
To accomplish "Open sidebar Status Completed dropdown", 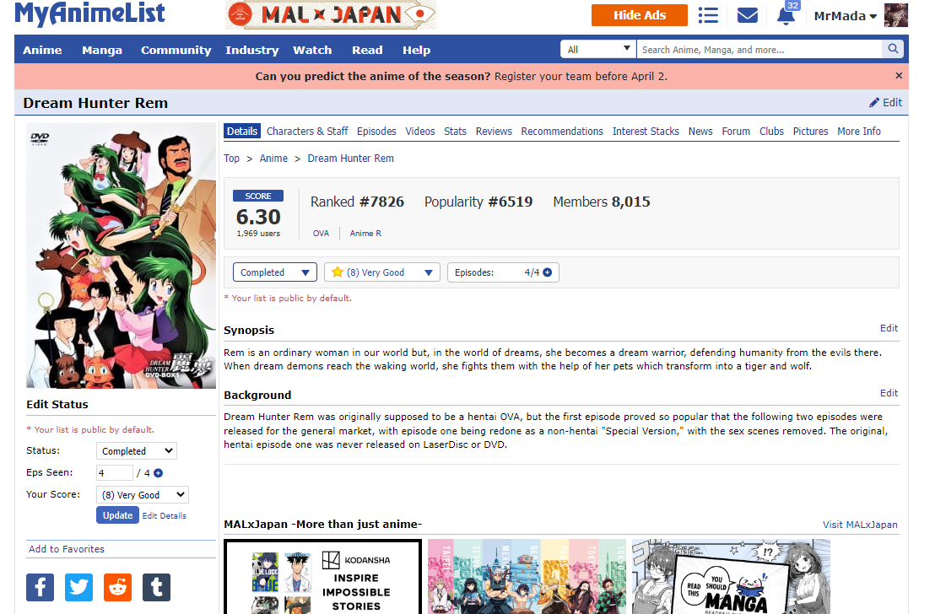I will tap(137, 450).
